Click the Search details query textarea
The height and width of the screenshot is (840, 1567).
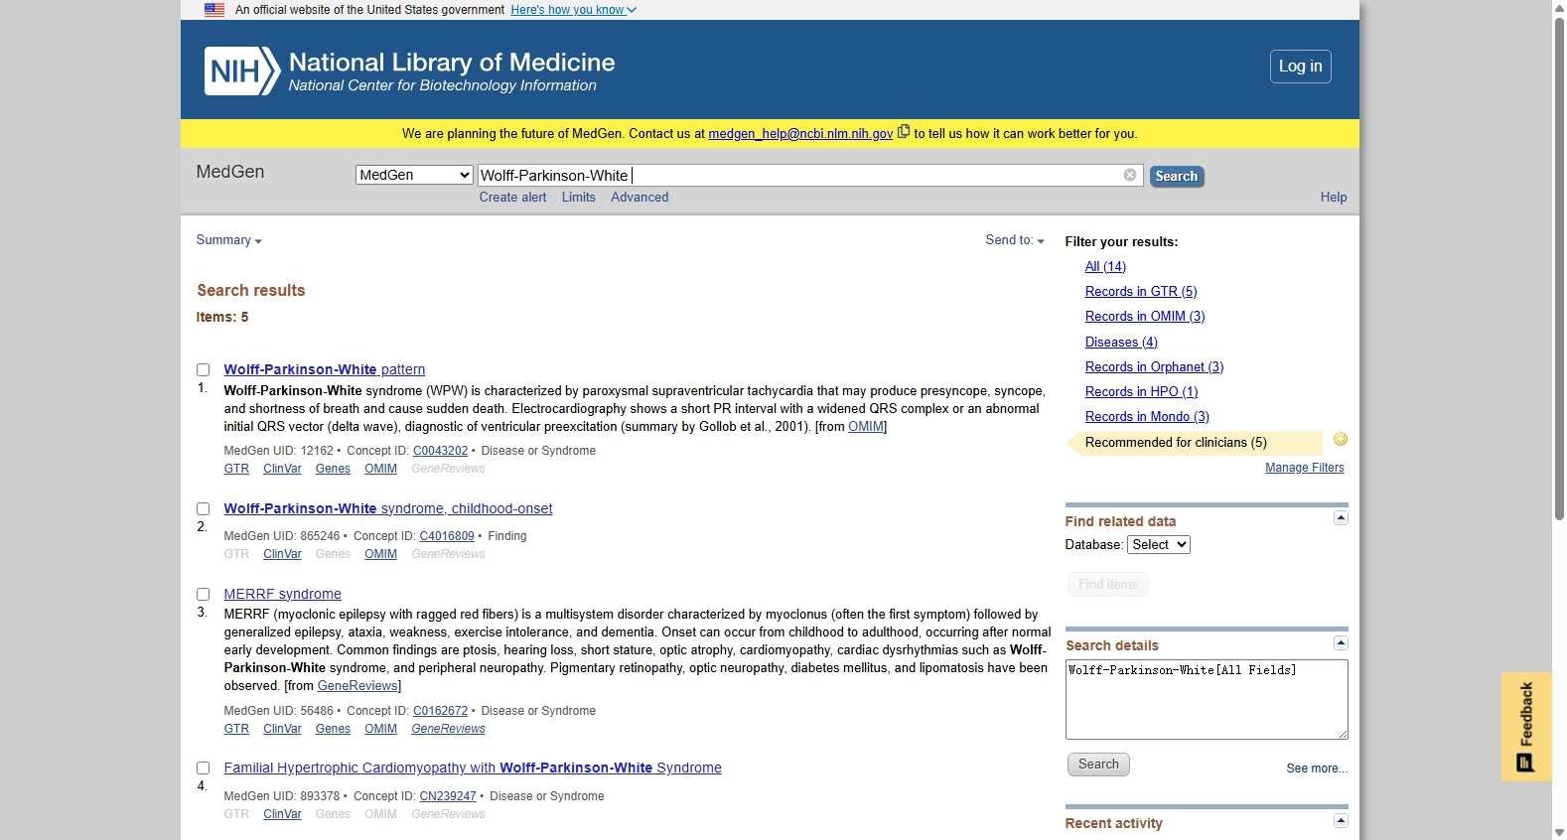click(x=1207, y=699)
